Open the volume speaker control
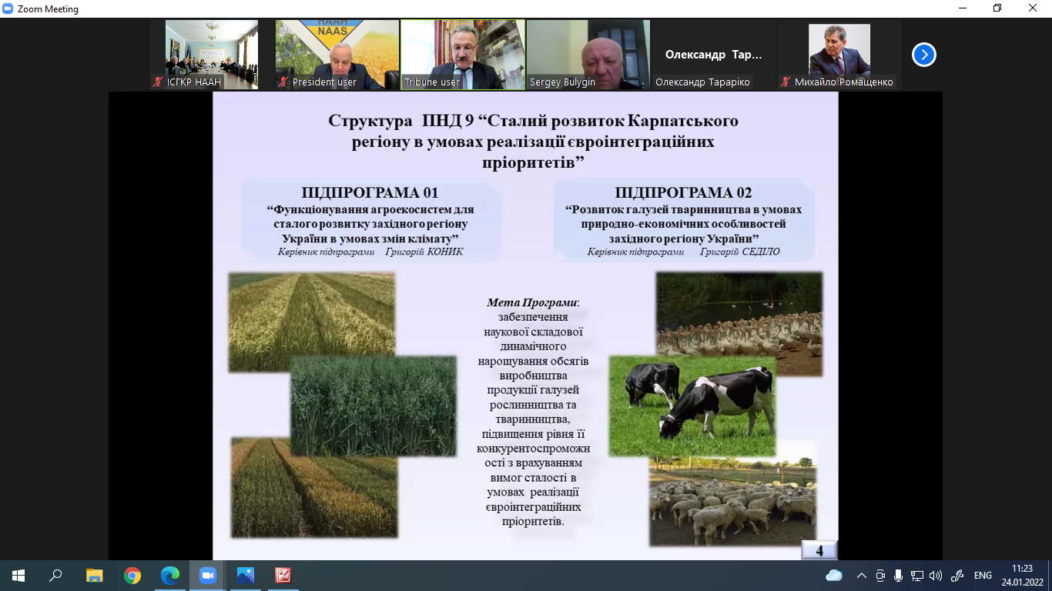Viewport: 1052px width, 591px height. coord(936,575)
